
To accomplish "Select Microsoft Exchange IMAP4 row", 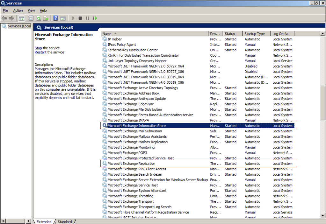I will (x=198, y=120).
